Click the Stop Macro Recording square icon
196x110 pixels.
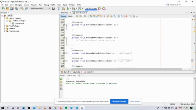pos(130,16)
